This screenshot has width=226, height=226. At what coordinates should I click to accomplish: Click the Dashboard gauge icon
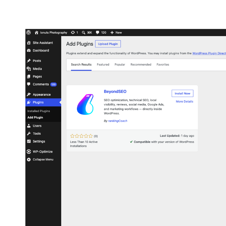[29, 51]
